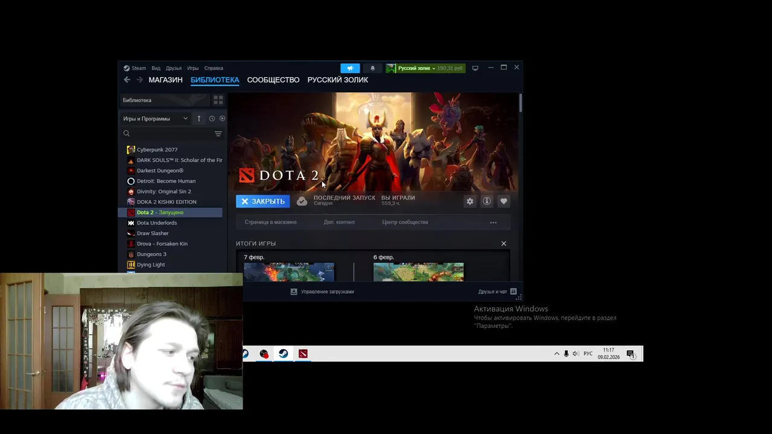The width and height of the screenshot is (772, 434).
Task: Open Управление загрузками
Action: (x=322, y=292)
